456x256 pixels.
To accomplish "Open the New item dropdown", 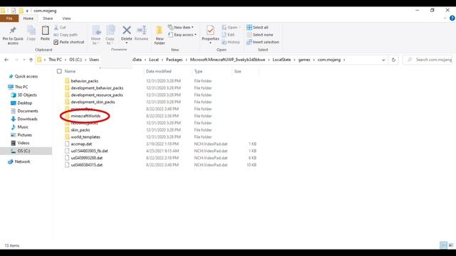I will tap(181, 27).
